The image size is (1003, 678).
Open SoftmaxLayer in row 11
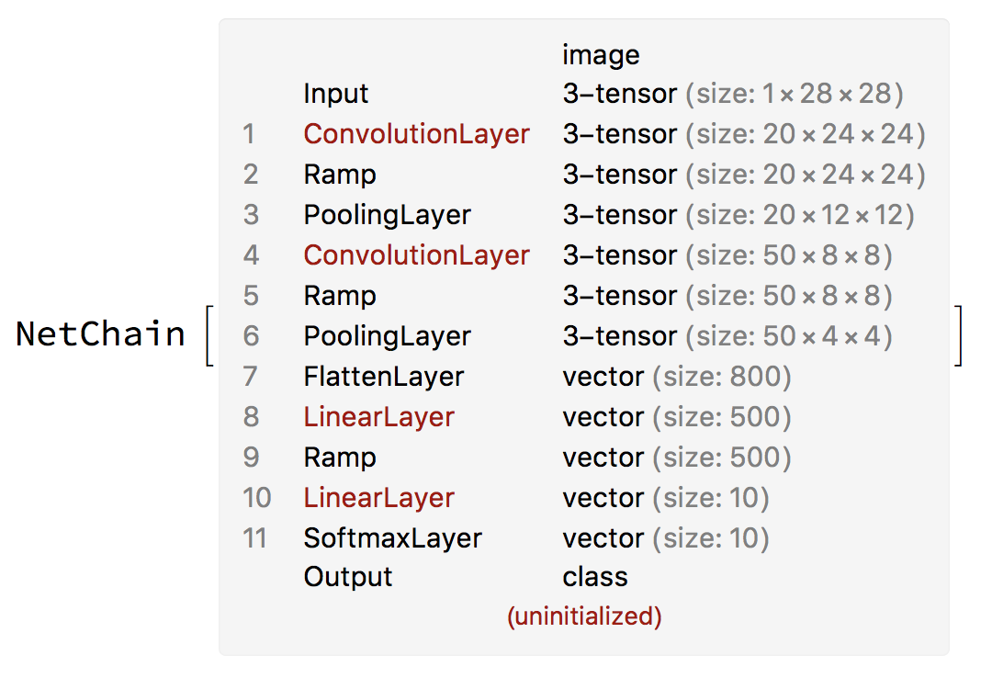393,538
